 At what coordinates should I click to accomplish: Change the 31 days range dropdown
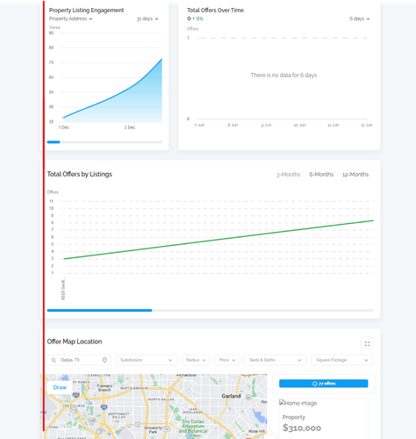[x=147, y=18]
